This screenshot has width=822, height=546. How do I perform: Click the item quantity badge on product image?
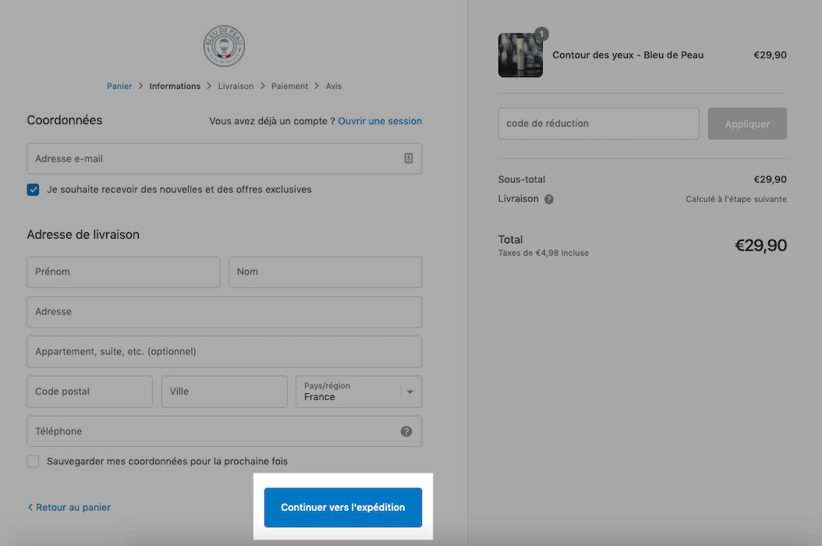541,34
